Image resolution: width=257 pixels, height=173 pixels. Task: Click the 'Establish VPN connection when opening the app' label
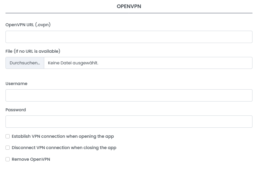coord(63,136)
